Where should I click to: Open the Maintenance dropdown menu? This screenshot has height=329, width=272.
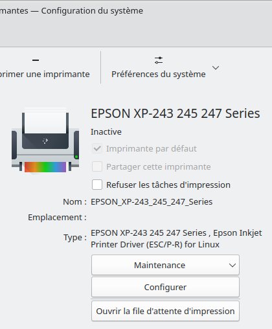click(165, 265)
